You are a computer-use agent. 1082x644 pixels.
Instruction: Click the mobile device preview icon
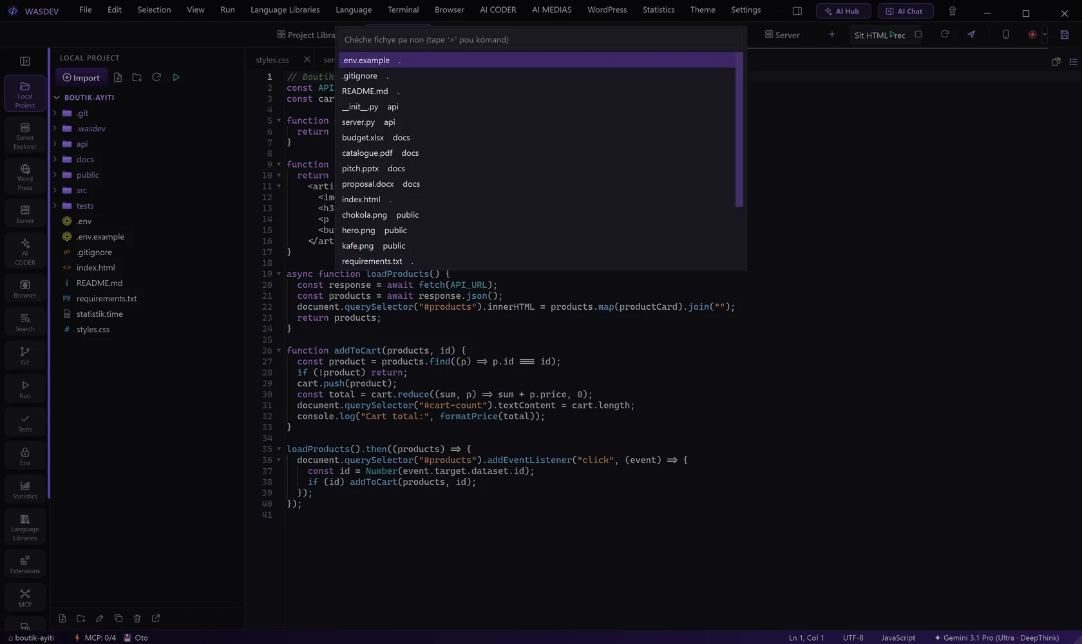coord(1006,34)
